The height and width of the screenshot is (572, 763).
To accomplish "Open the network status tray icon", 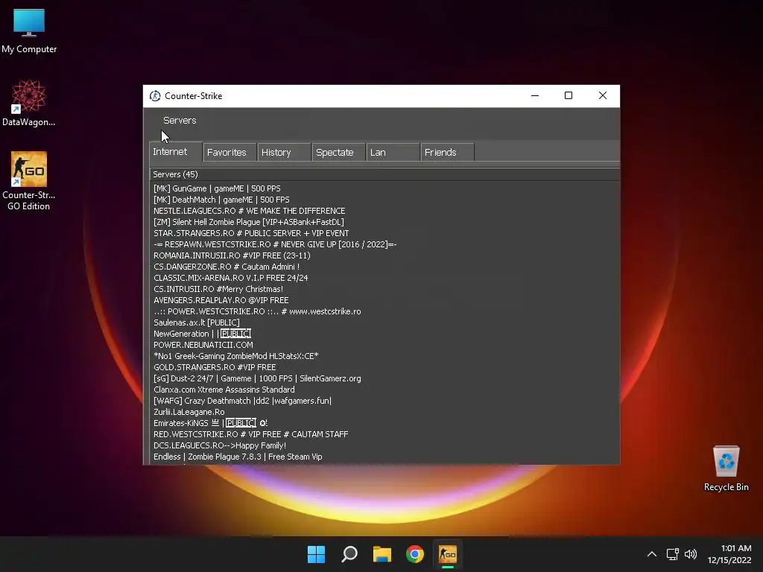I will coord(673,554).
